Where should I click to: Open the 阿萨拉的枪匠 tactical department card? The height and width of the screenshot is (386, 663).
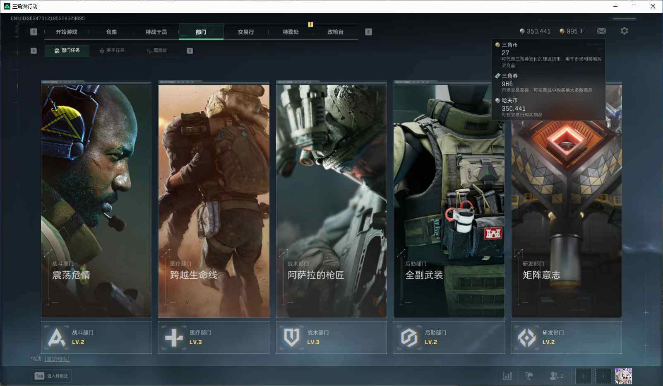[x=331, y=201]
